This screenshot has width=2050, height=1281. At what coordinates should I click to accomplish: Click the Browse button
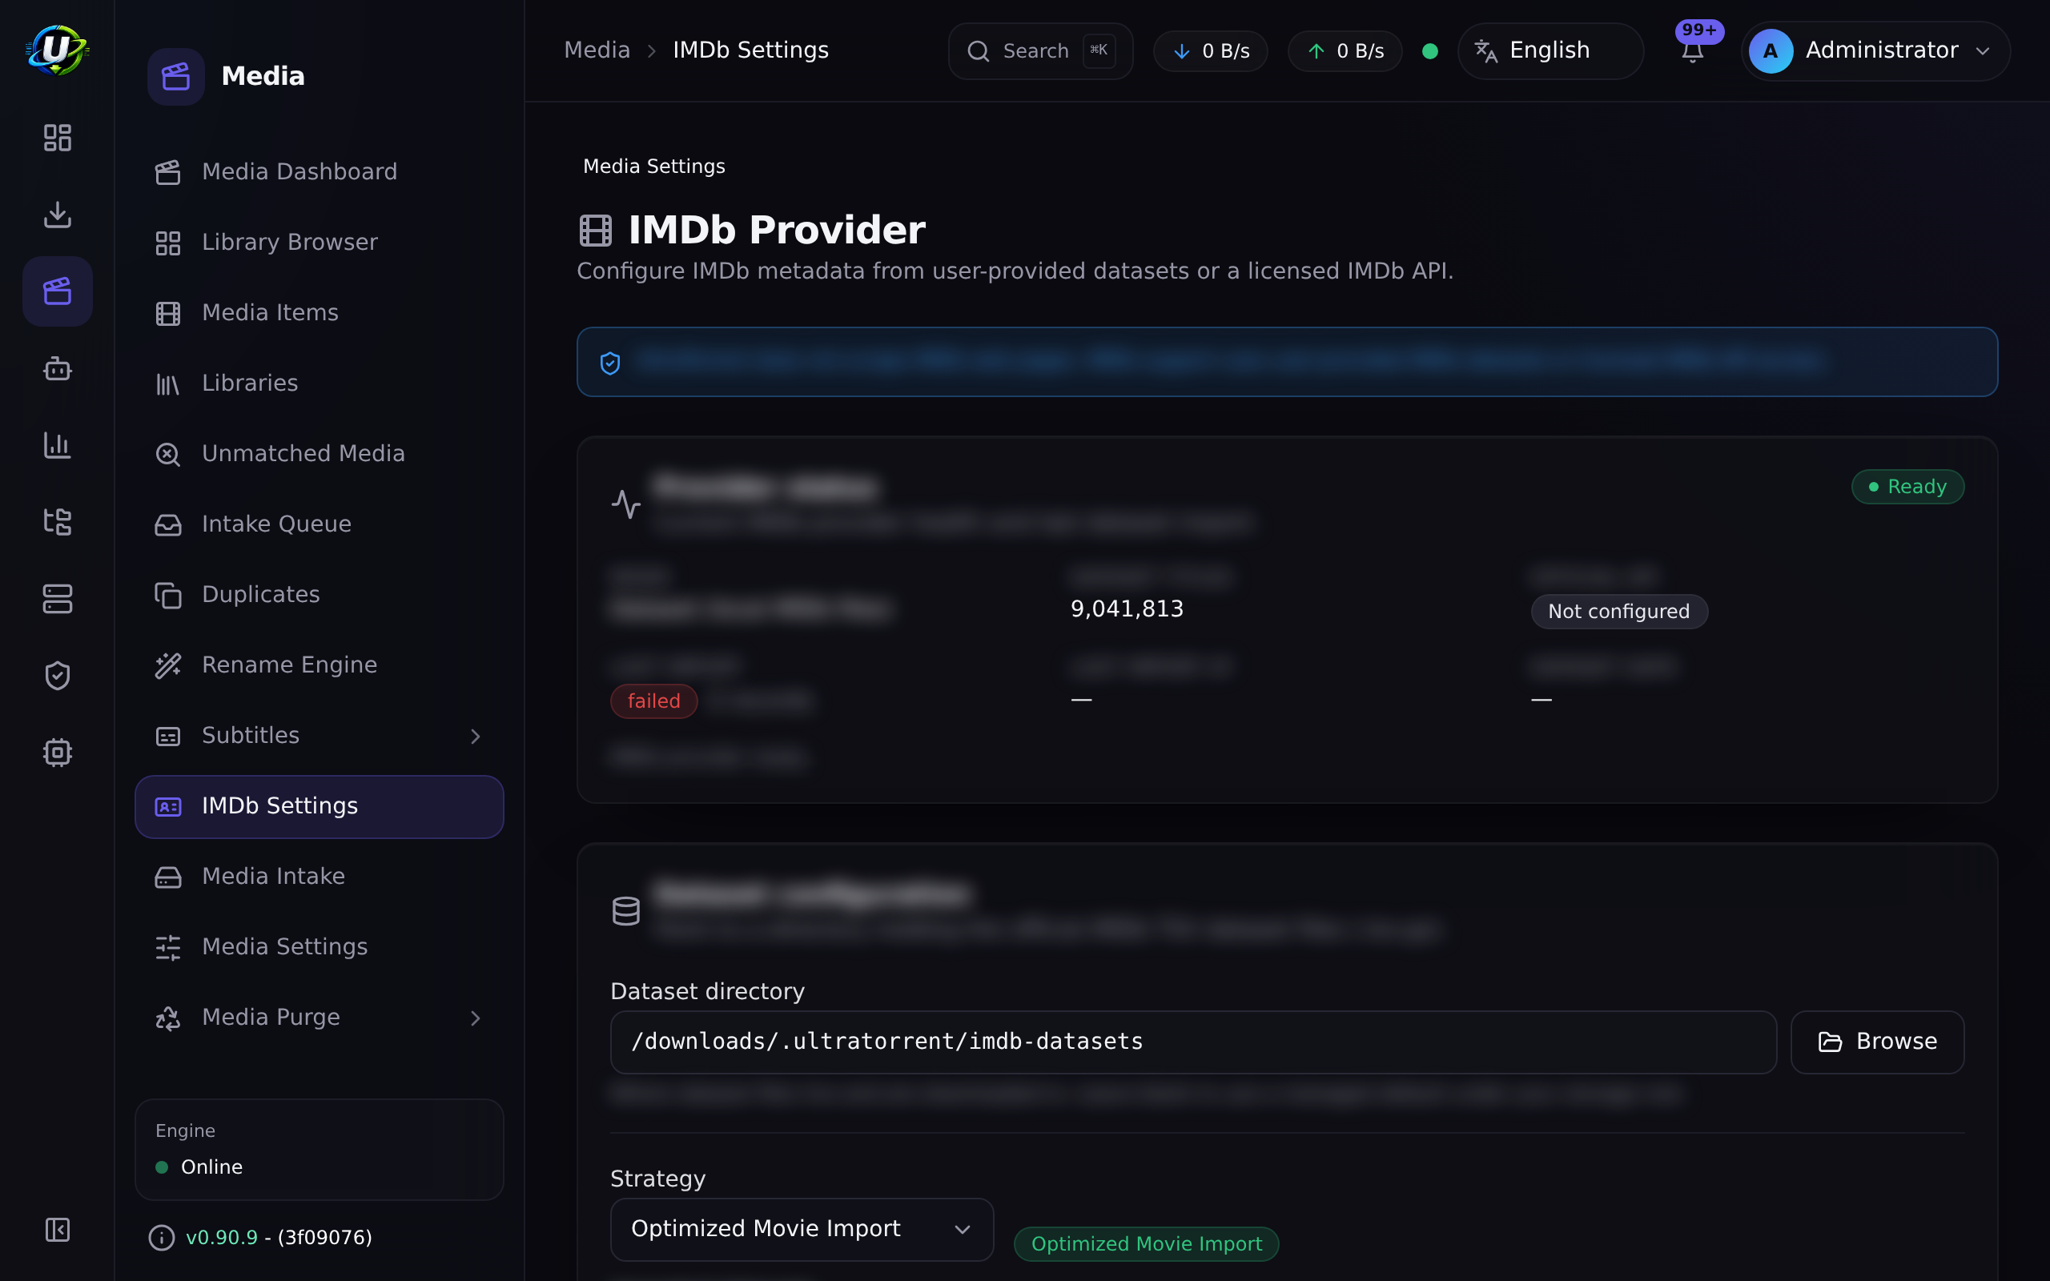point(1877,1042)
